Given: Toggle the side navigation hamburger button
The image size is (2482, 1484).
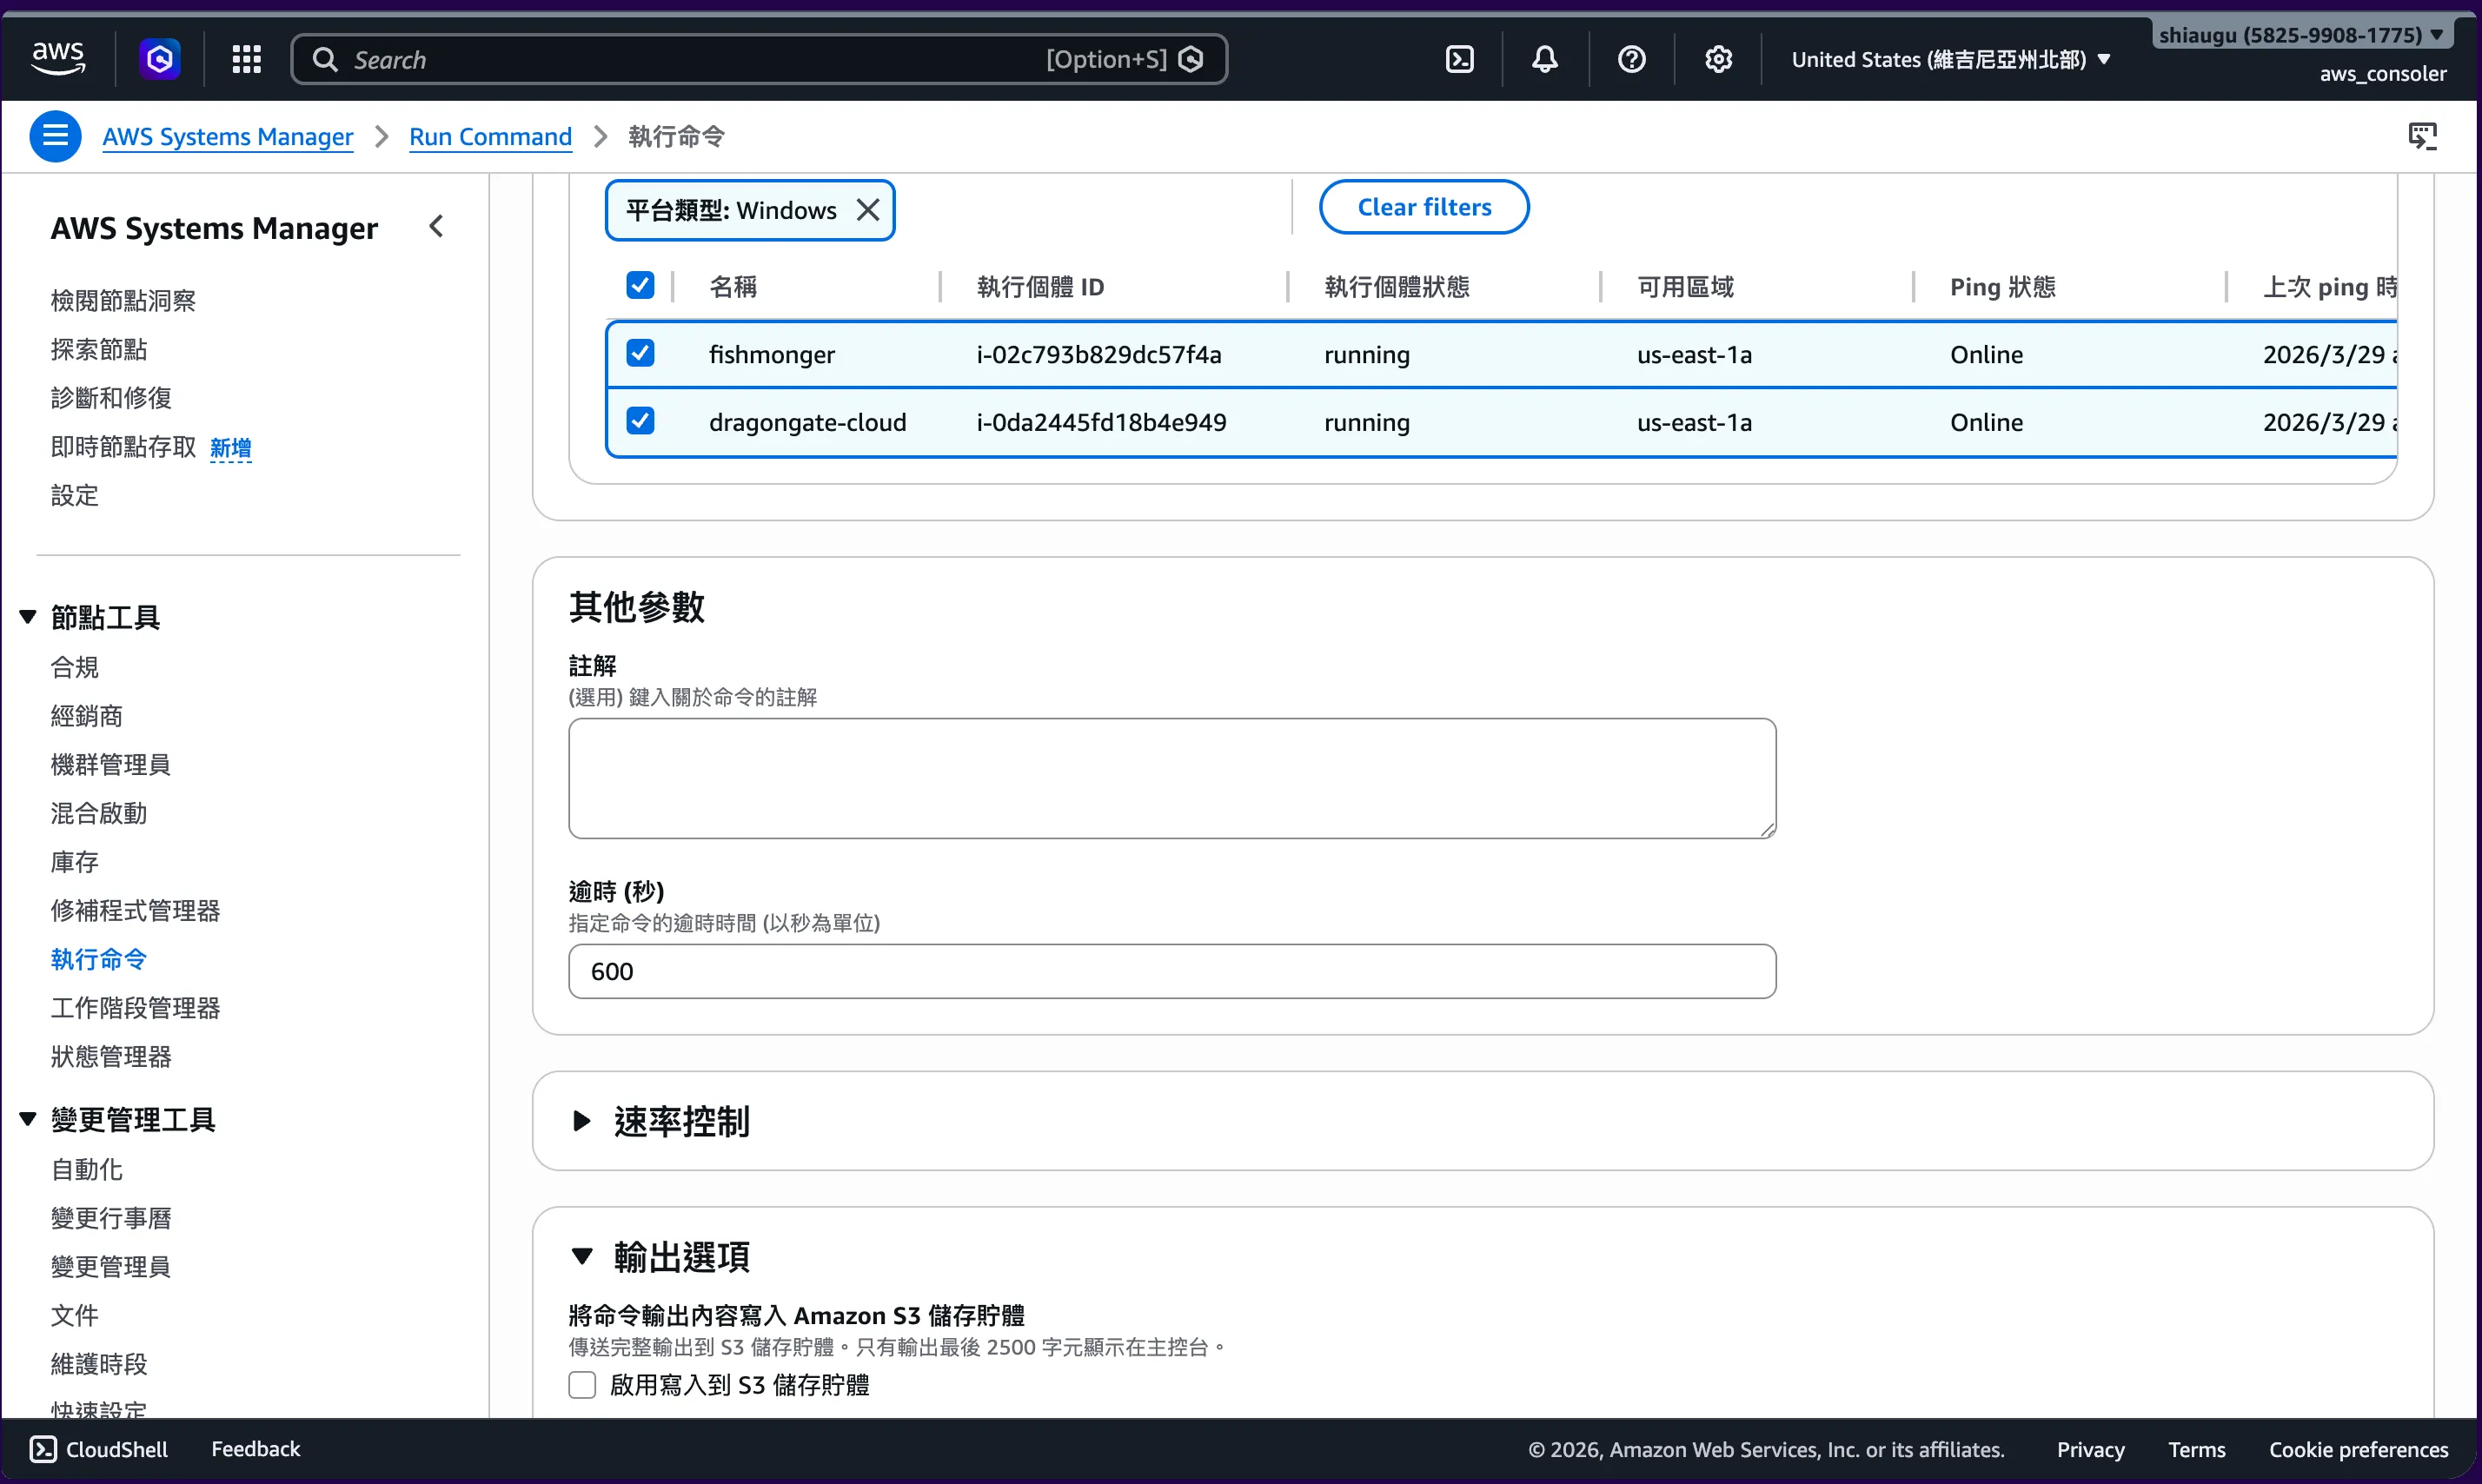Looking at the screenshot, I should point(55,136).
